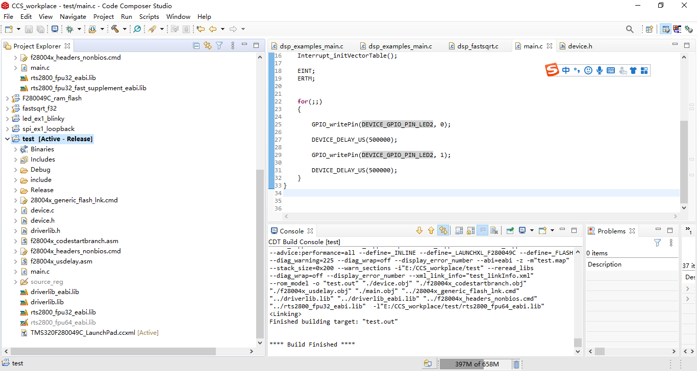The height and width of the screenshot is (371, 697).
Task: Expand the led_ex1_blinky project node
Action: coord(7,119)
